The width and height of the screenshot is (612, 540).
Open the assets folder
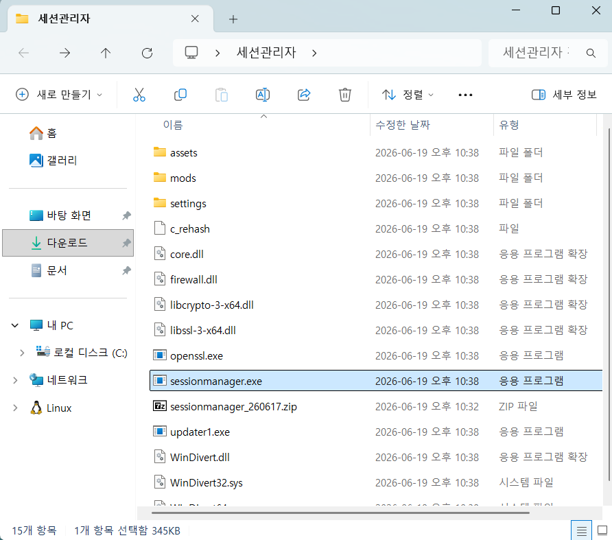click(x=183, y=152)
